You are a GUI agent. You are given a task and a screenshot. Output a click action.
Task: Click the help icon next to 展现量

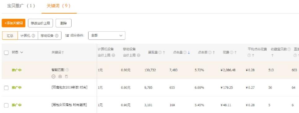[x=160, y=52]
